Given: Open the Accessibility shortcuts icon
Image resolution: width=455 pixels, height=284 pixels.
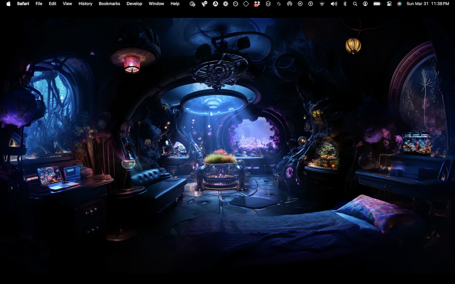Looking at the screenshot, I should tap(311, 4).
